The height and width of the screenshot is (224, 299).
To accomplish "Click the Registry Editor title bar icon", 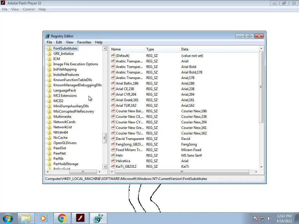I will (48, 36).
